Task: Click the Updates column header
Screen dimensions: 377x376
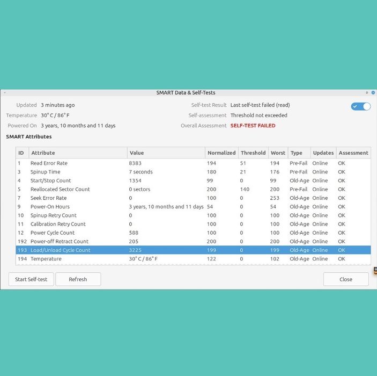Action: pos(323,153)
